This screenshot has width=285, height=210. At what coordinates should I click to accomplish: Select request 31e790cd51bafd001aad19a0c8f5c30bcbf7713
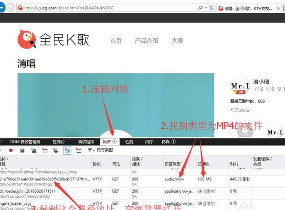(45, 179)
